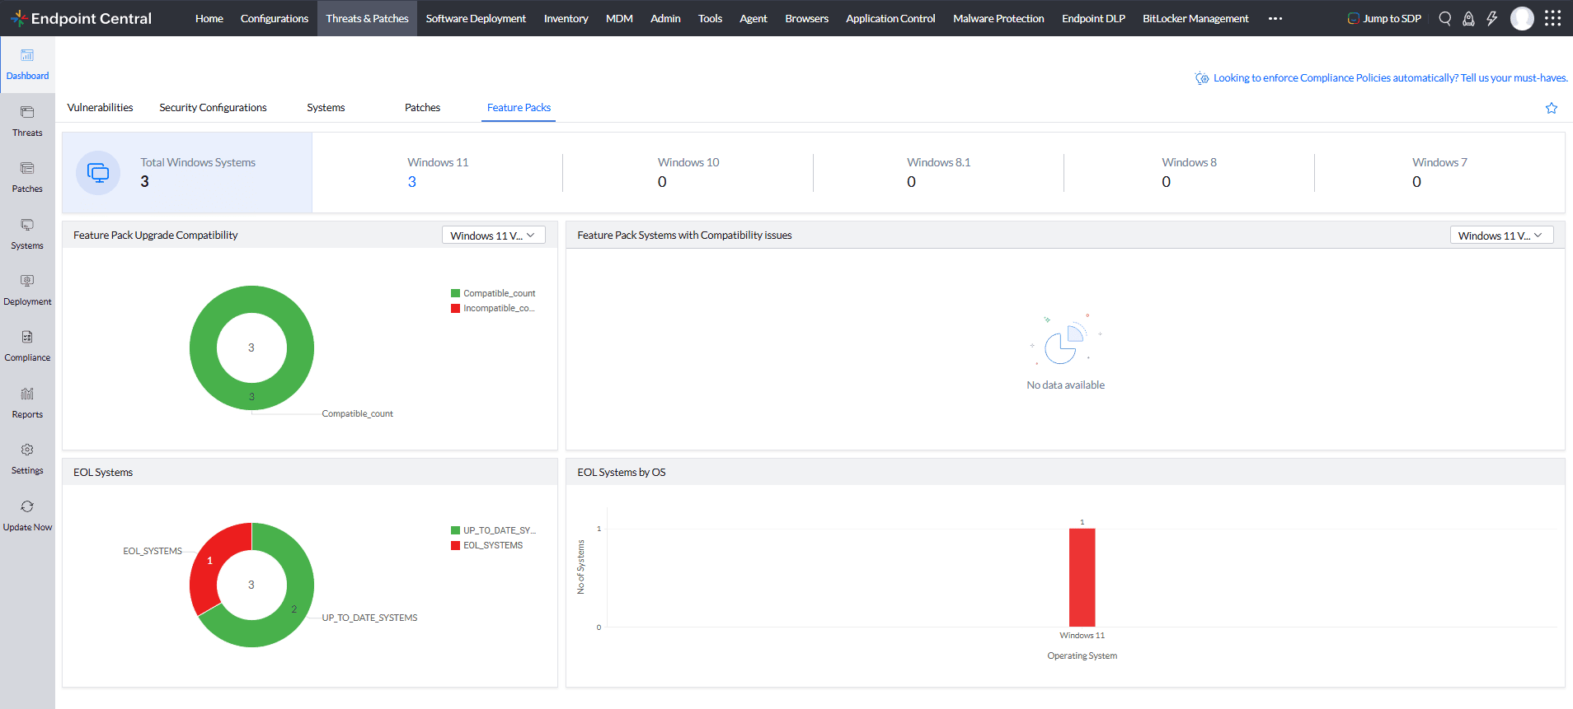Click the Windows 10 count value
The image size is (1573, 709).
[x=662, y=182]
